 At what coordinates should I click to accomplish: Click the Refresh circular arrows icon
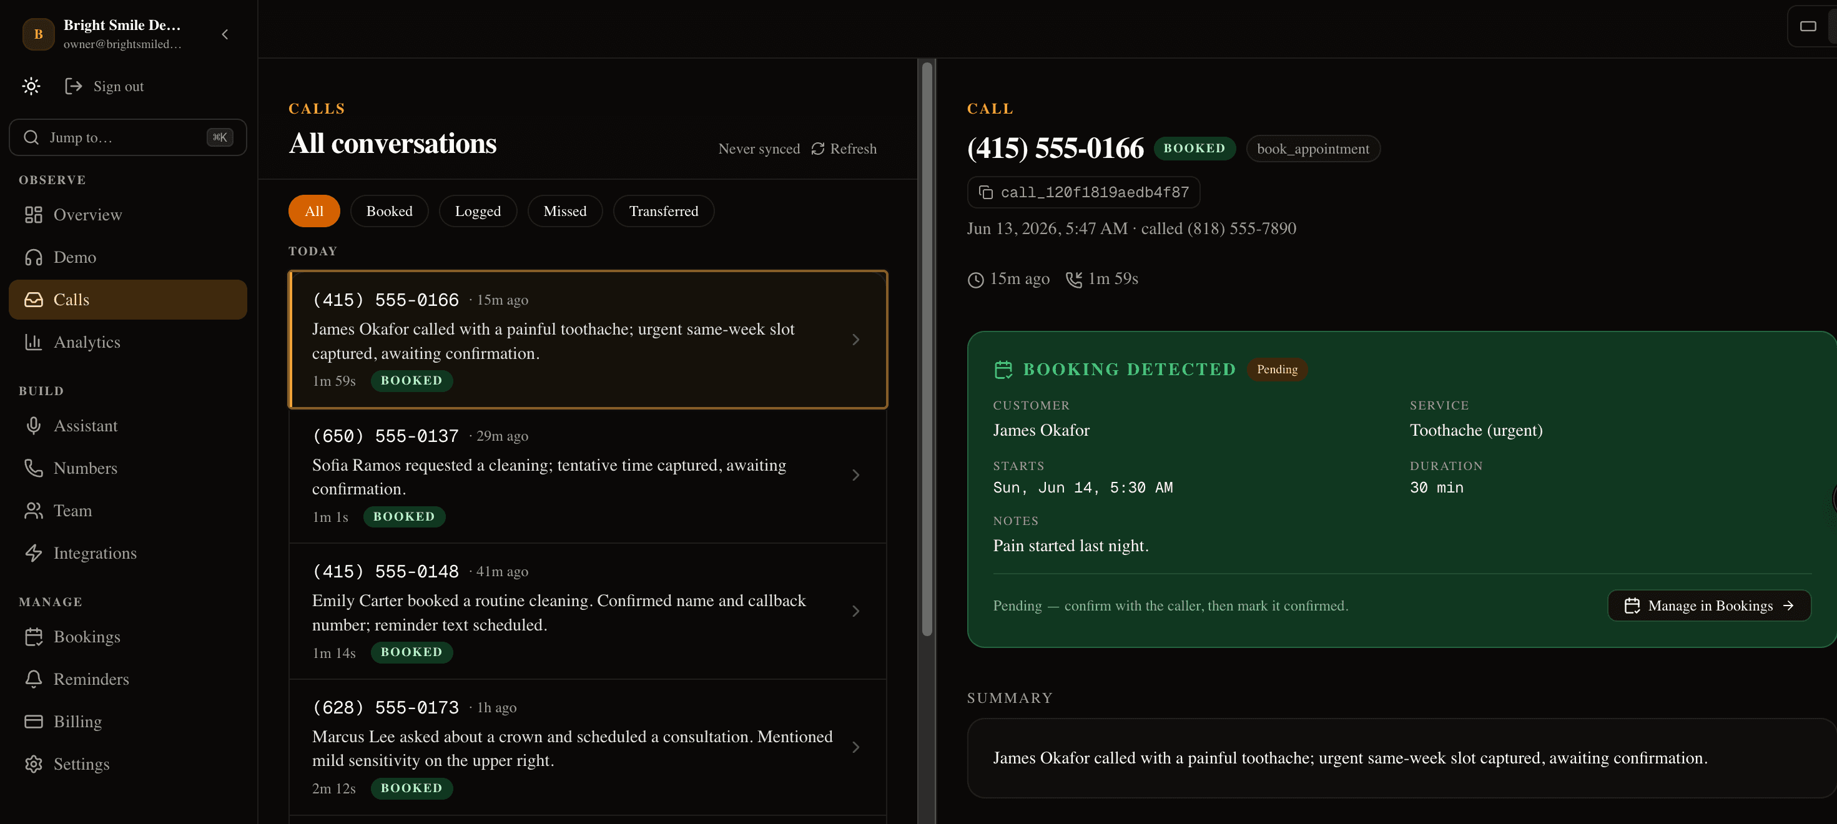tap(818, 149)
